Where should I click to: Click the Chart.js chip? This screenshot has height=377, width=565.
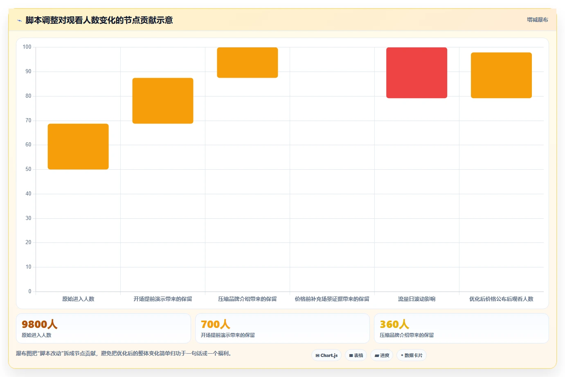[326, 355]
